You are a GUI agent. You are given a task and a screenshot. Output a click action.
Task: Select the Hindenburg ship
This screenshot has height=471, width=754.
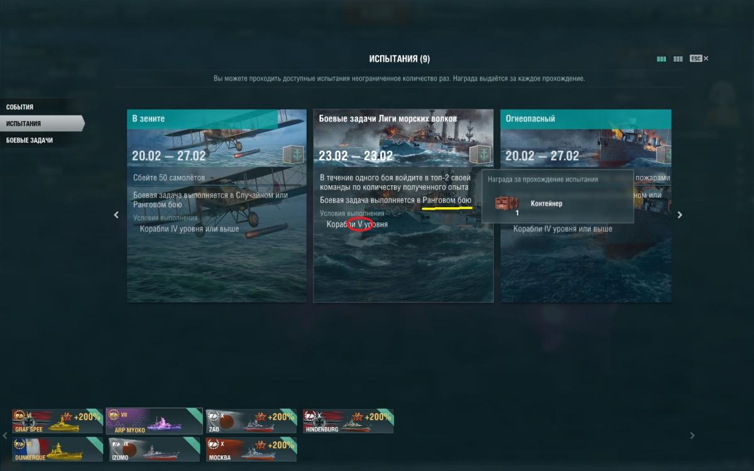point(348,421)
